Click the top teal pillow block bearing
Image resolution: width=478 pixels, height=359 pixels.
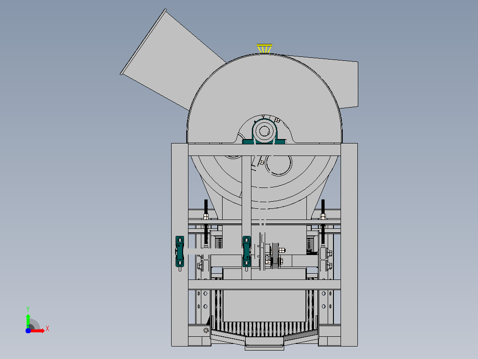pyautogui.click(x=264, y=132)
